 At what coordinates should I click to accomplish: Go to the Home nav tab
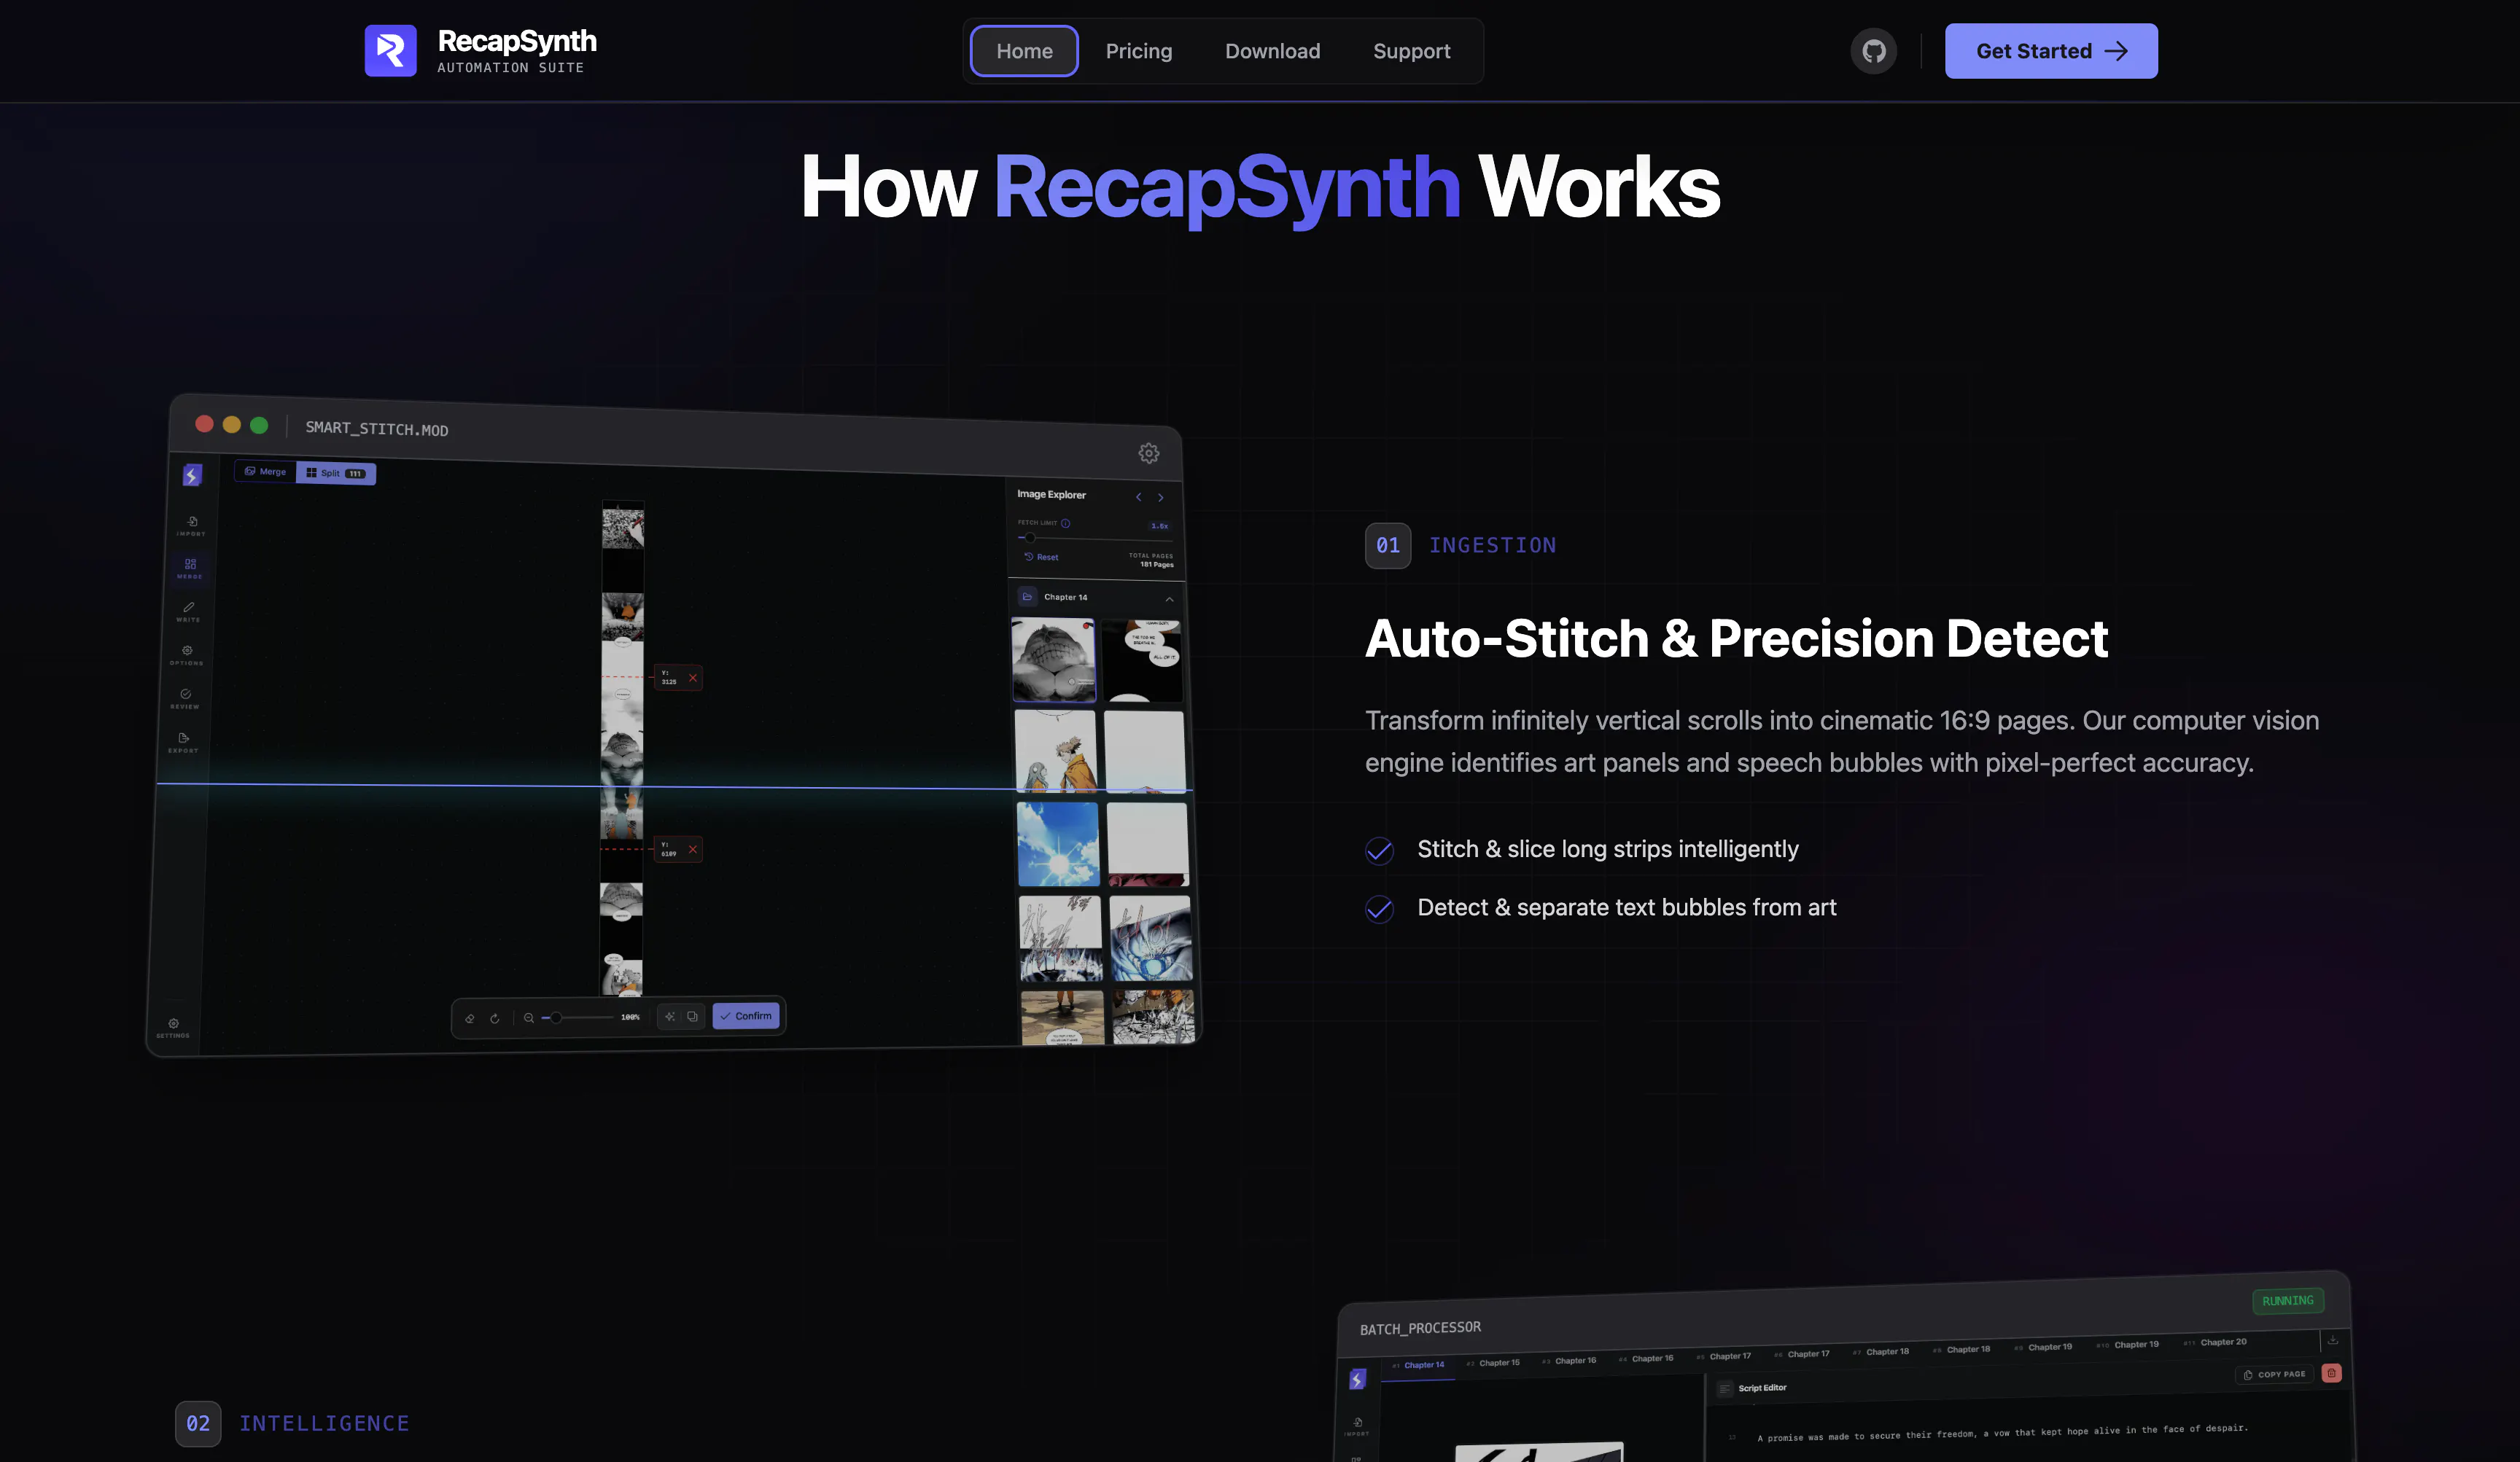(1024, 51)
